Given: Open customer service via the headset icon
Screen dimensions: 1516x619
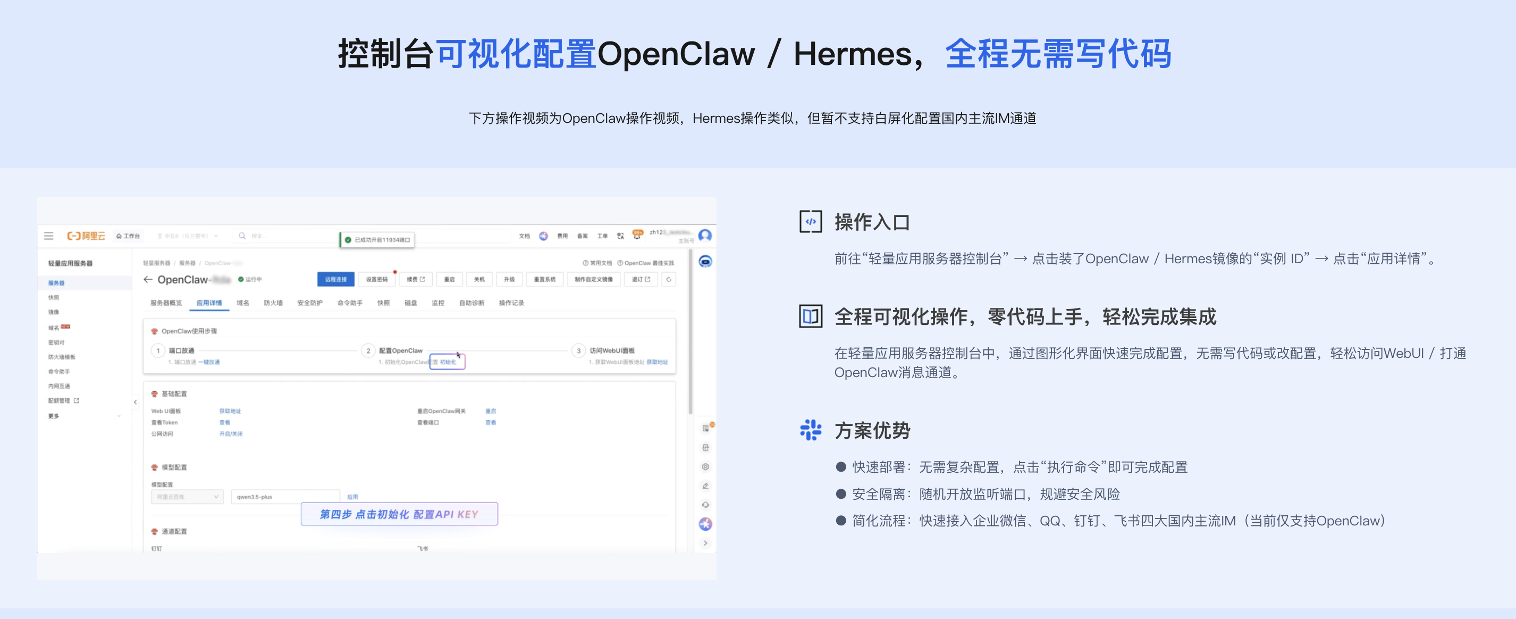Looking at the screenshot, I should [x=705, y=505].
